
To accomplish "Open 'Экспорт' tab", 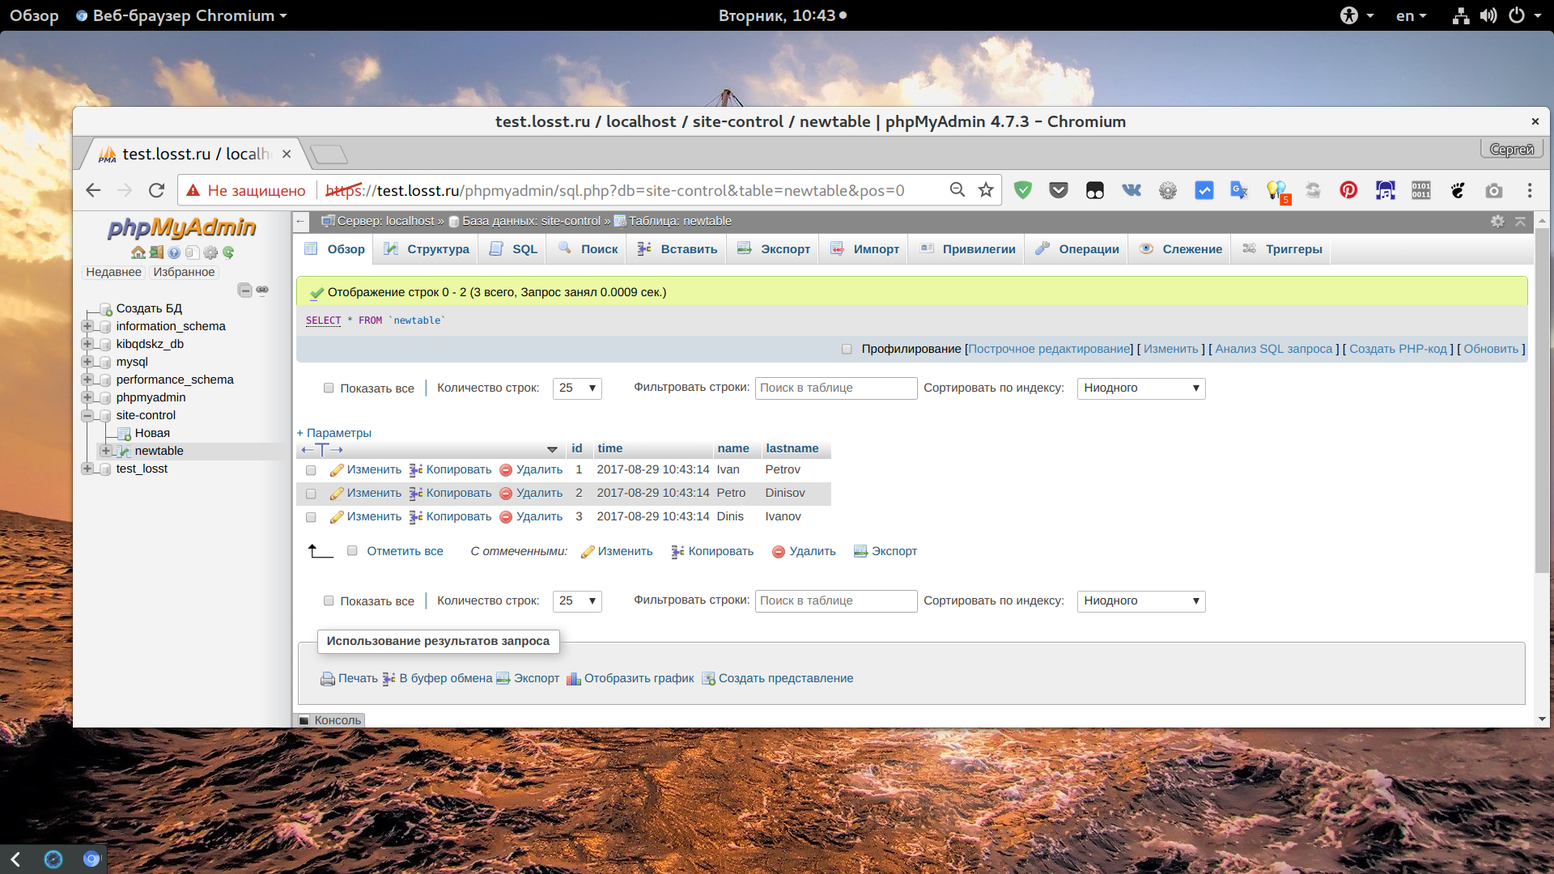I will [x=774, y=249].
